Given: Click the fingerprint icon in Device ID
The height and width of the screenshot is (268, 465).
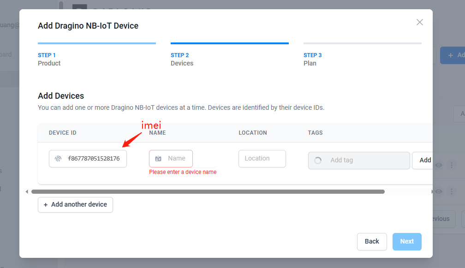Looking at the screenshot, I should point(58,159).
